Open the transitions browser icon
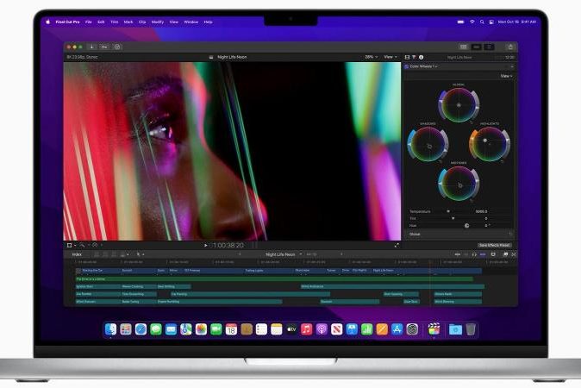Screen dimensions: 581x388 tap(514, 254)
